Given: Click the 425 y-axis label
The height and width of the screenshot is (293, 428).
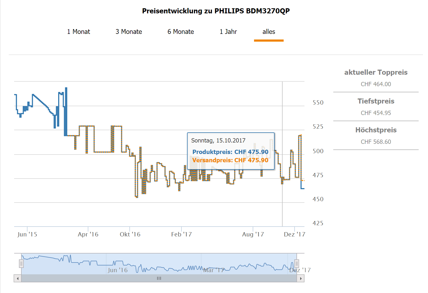Looking at the screenshot, I should pyautogui.click(x=318, y=223).
